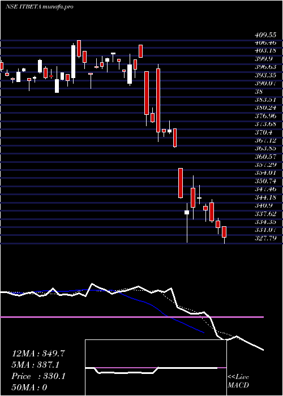Click the 357.29 price label
This screenshot has width=283, height=396.
[265, 165]
